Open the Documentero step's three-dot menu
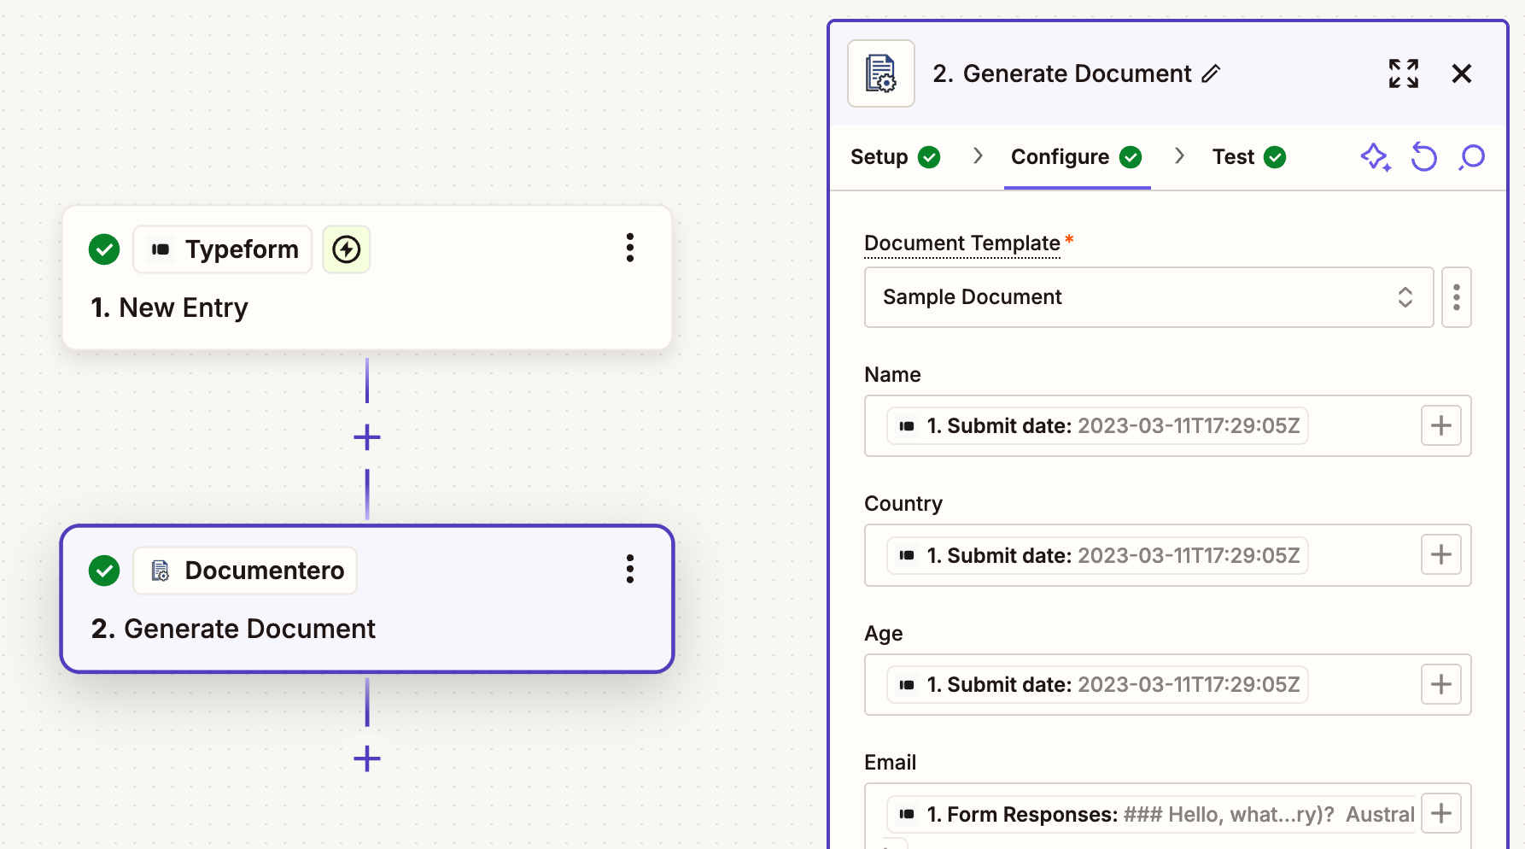The height and width of the screenshot is (849, 1525). coord(630,569)
